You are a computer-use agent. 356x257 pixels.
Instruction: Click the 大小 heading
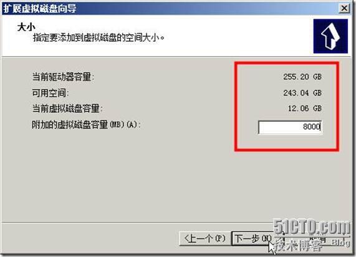(x=26, y=27)
